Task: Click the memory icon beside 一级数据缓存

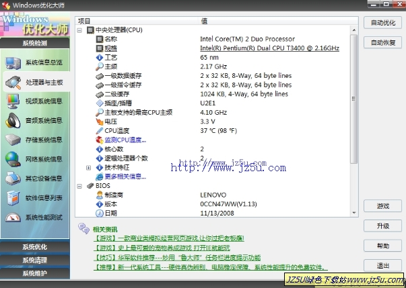Action: pos(100,76)
